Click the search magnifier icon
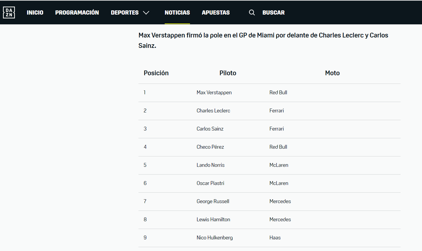Image resolution: width=422 pixels, height=251 pixels. 252,12
